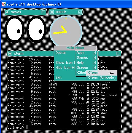Click 'bin' directory name in xterm
Image resolution: width=132 pixels, height=133 pixels.
pos(103,63)
